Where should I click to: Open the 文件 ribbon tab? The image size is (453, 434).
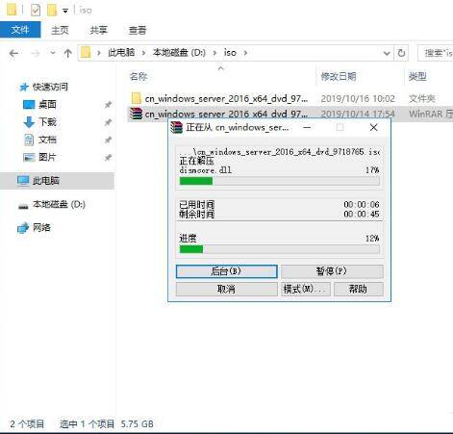click(20, 30)
